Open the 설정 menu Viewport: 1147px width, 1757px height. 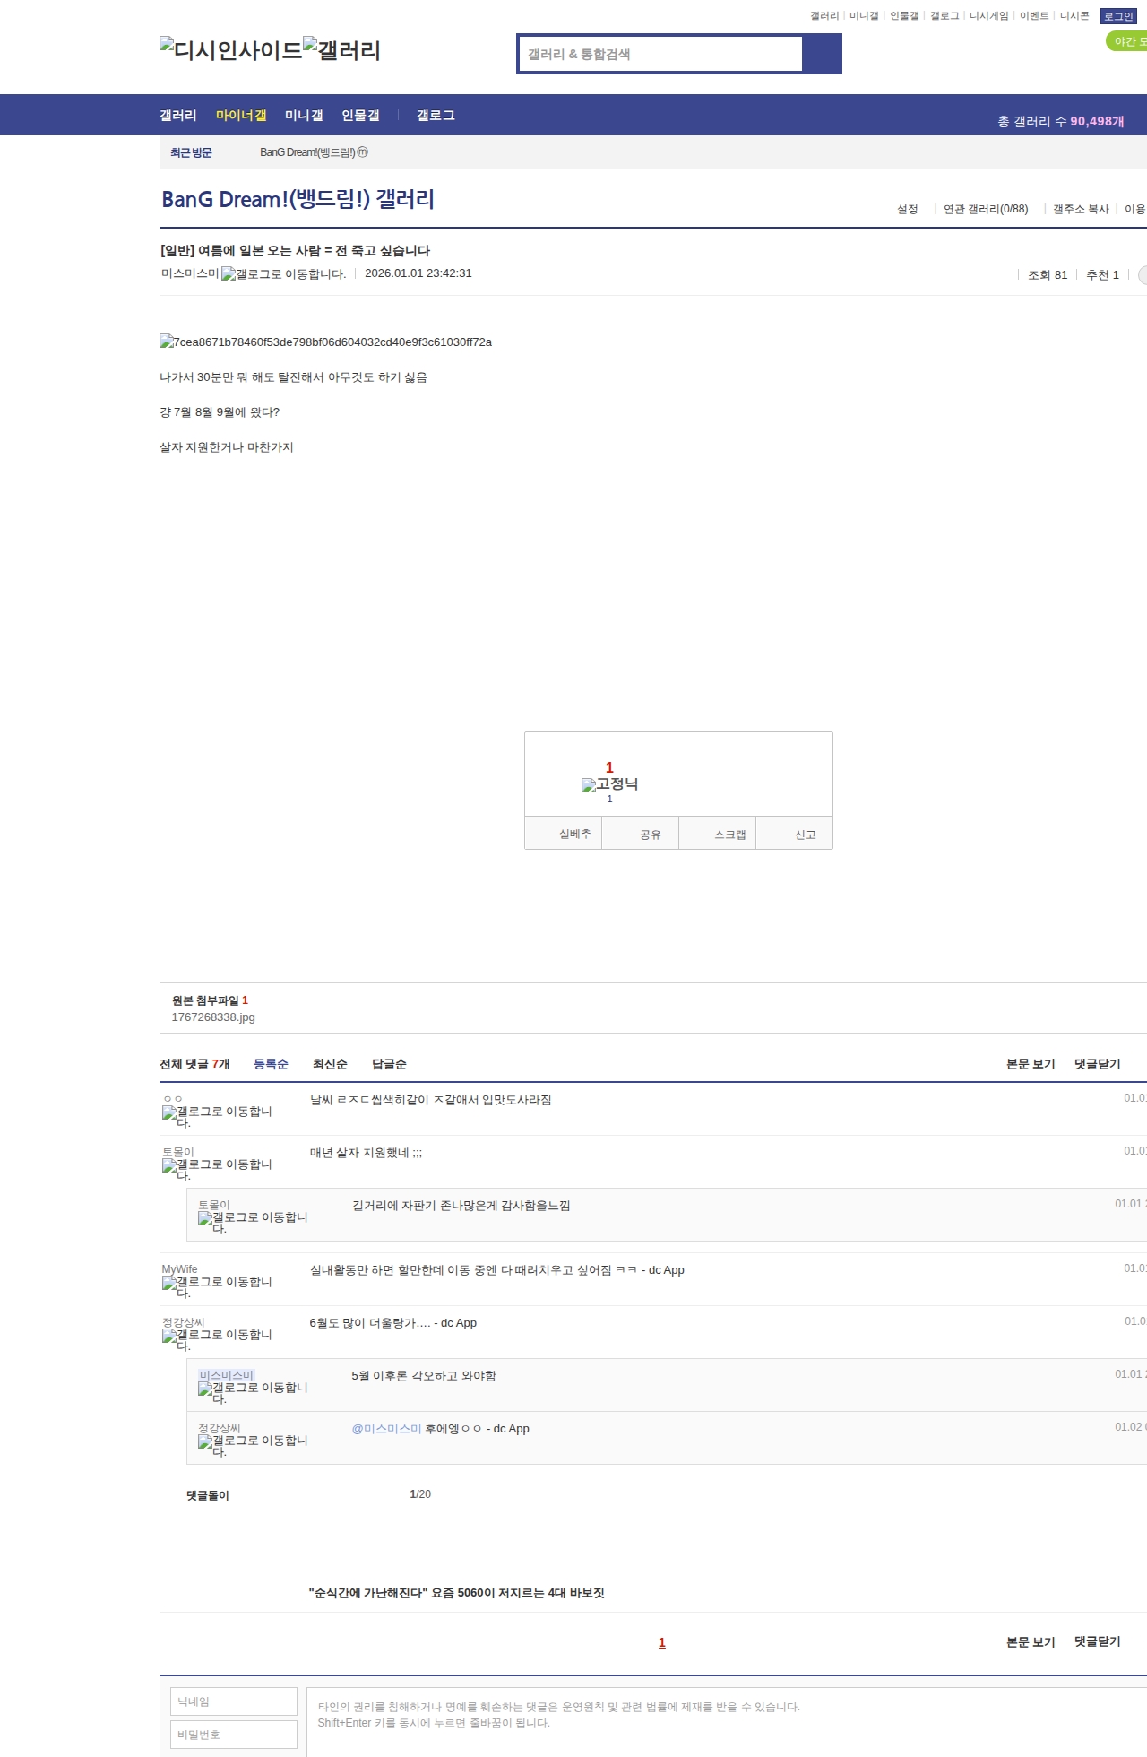tap(908, 209)
